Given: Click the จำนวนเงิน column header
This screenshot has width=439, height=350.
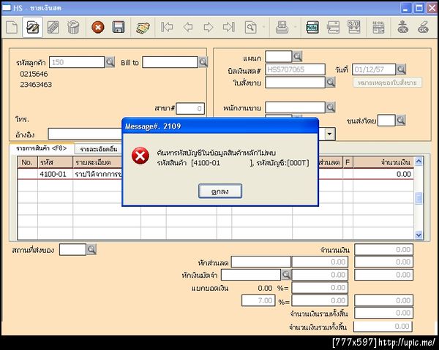Looking at the screenshot, I should click(x=383, y=162).
